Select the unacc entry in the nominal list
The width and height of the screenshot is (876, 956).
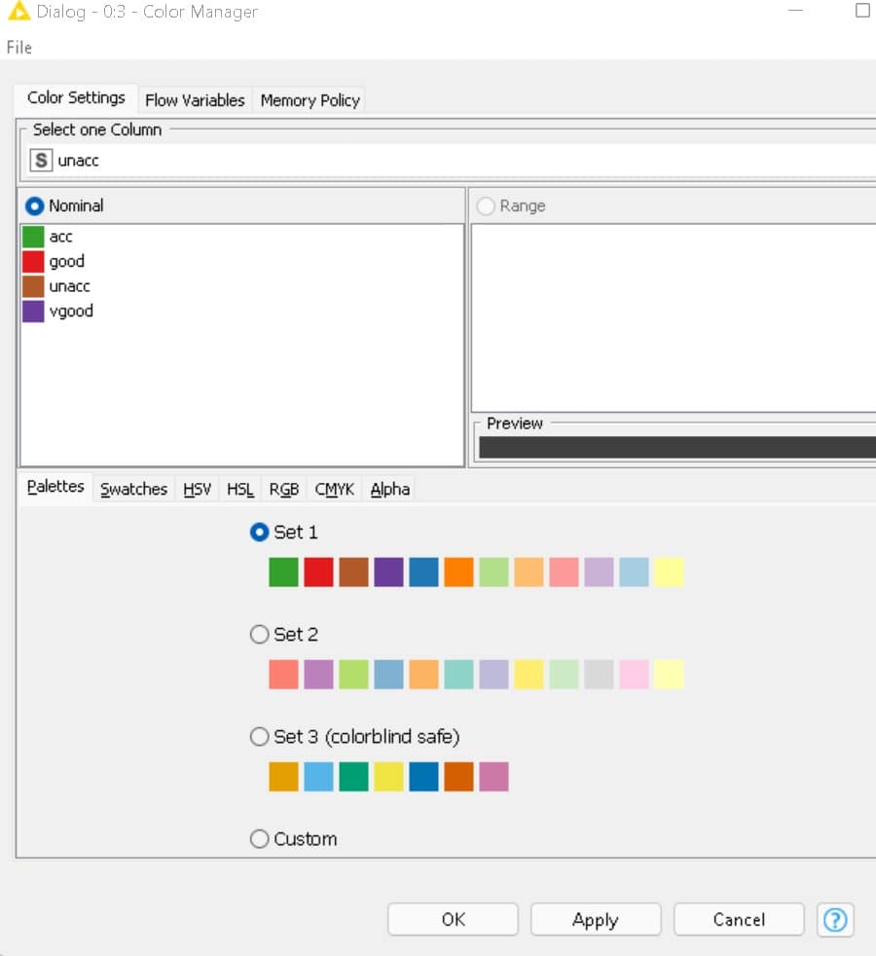pos(70,286)
